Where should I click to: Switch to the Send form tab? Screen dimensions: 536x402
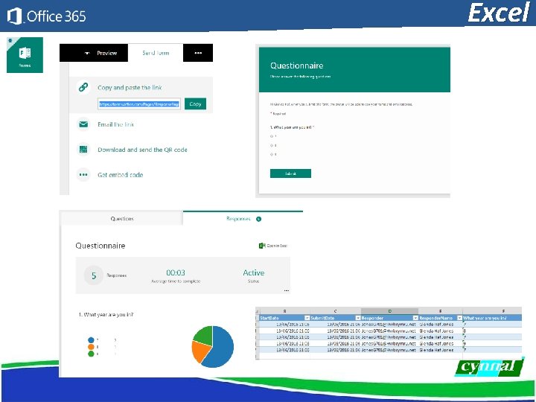pos(156,53)
